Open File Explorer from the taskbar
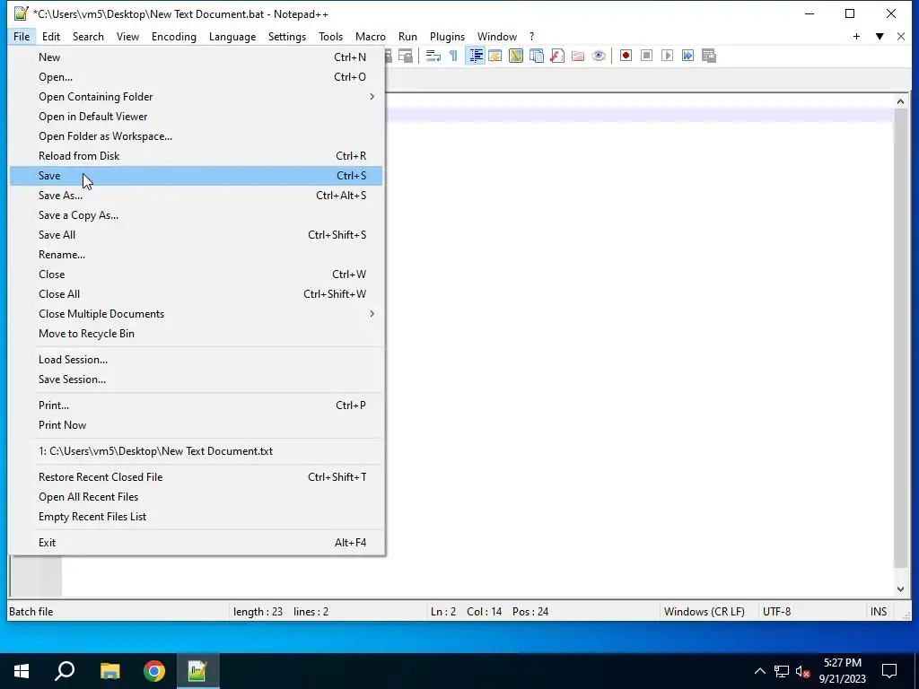Viewport: 919px width, 689px height. coord(109,671)
